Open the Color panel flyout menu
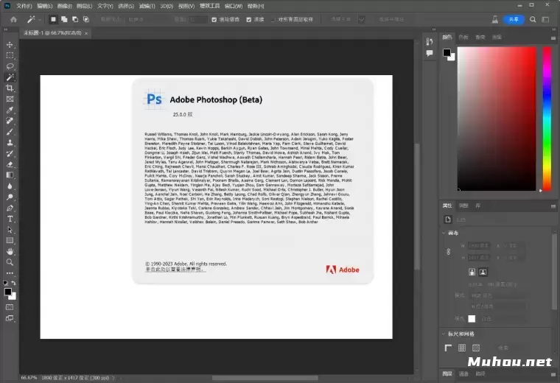Screen dimensions: 560x383 point(553,38)
